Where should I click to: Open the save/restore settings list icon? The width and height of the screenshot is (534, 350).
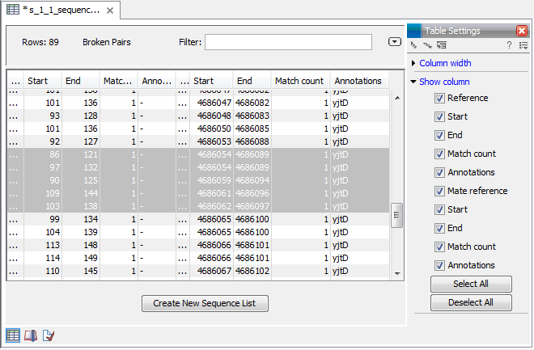click(523, 45)
